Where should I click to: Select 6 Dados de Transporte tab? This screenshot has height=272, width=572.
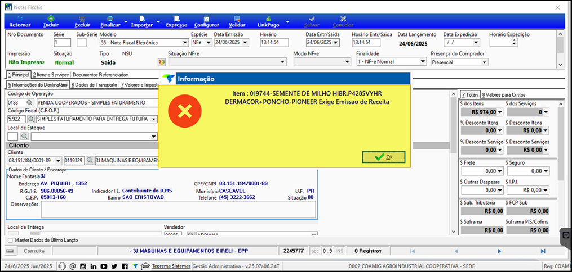94,85
